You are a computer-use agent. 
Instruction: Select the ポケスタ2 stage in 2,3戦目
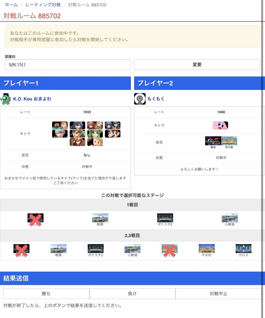tap(96, 251)
